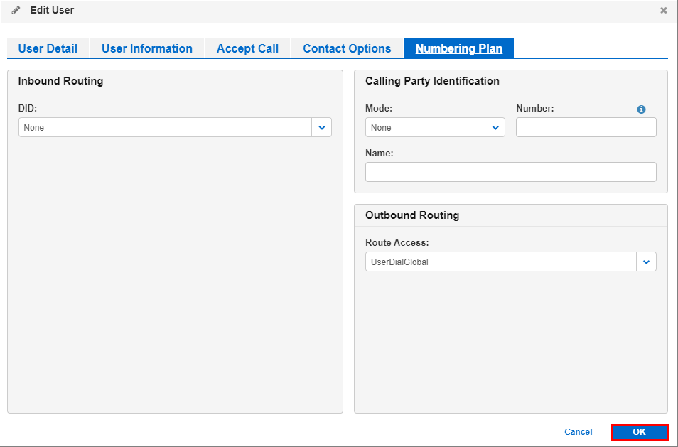Open the Accept Call tab
678x447 pixels.
coord(247,48)
